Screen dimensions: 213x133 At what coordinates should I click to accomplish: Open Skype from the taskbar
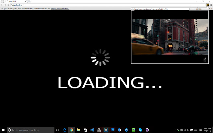(140, 130)
